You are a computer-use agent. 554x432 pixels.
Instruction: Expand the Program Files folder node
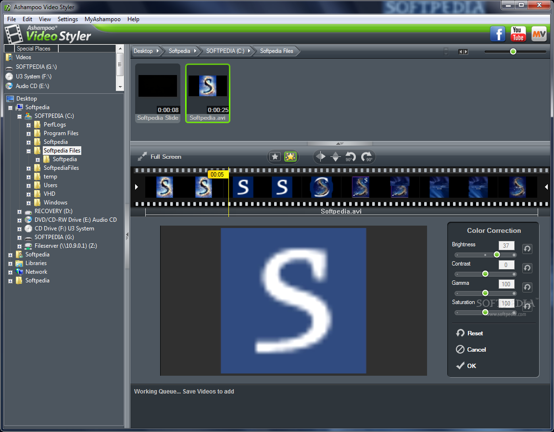(29, 134)
